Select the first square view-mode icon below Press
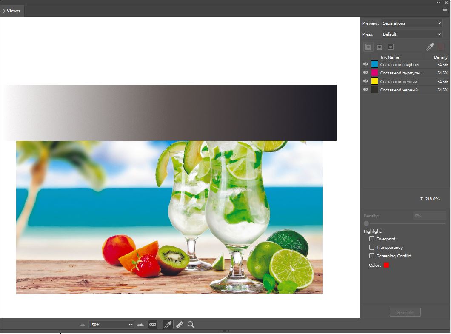The height and width of the screenshot is (334, 451). (x=368, y=47)
